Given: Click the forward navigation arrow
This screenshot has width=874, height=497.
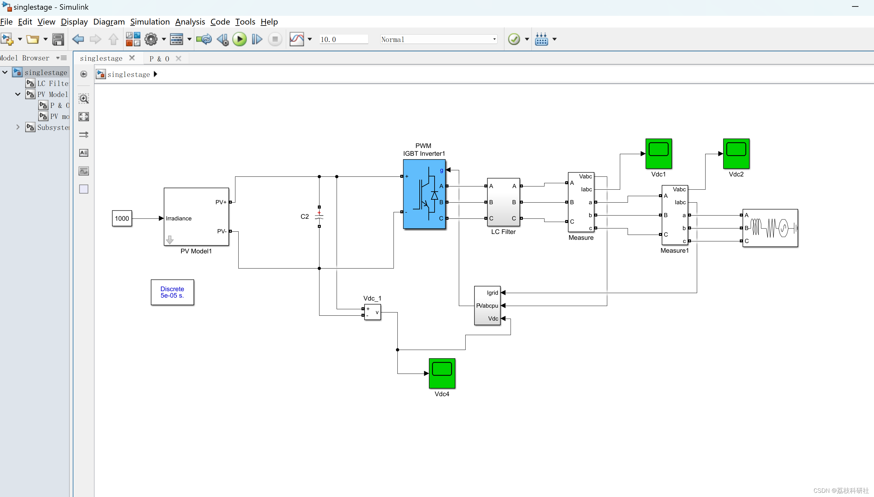Looking at the screenshot, I should coord(95,39).
